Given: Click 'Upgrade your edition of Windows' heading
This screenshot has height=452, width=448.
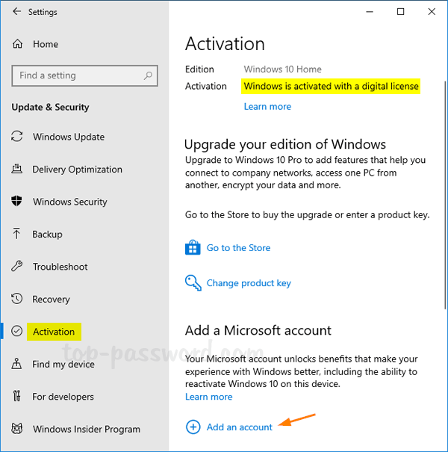Looking at the screenshot, I should (285, 144).
